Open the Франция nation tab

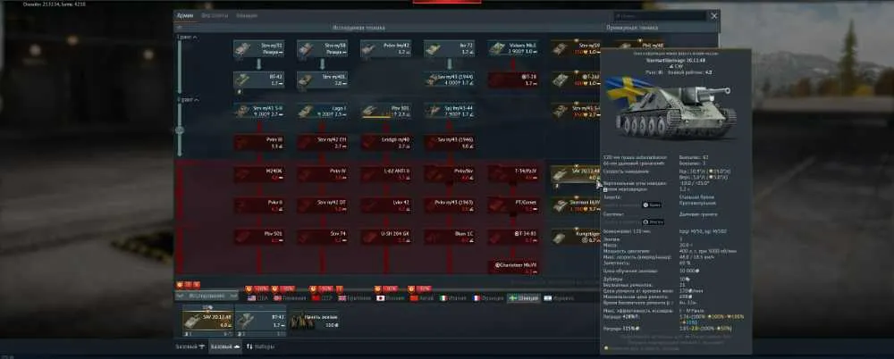point(488,298)
